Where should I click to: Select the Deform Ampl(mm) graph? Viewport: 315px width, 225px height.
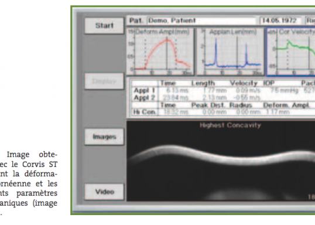click(x=160, y=52)
